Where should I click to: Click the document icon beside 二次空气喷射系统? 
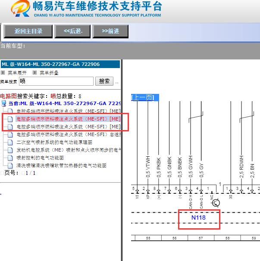(x=10, y=142)
